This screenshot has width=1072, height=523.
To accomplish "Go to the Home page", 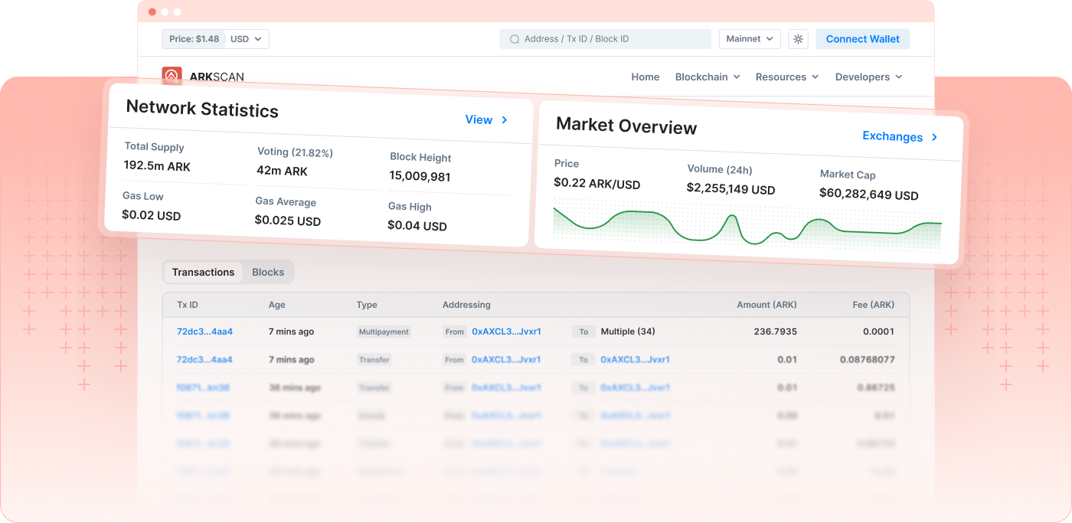I will [645, 77].
